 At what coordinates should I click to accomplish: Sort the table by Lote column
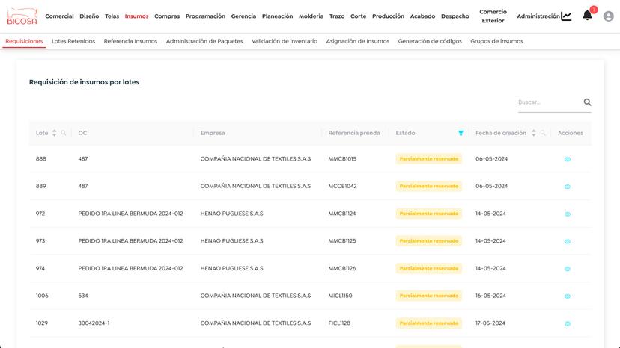click(x=54, y=133)
